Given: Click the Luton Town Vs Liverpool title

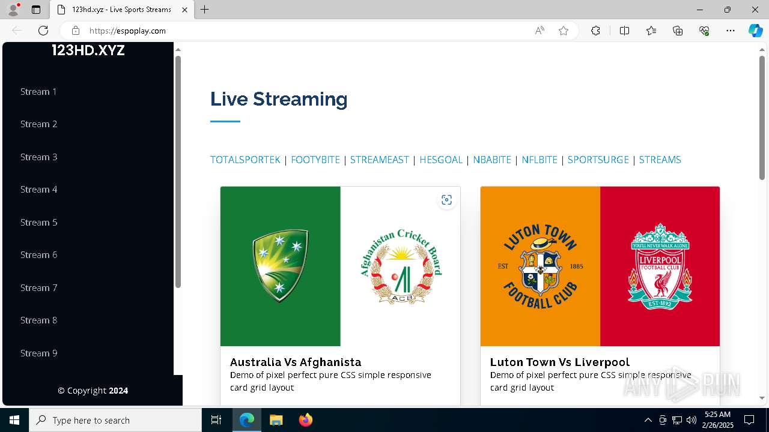Looking at the screenshot, I should click(x=560, y=362).
